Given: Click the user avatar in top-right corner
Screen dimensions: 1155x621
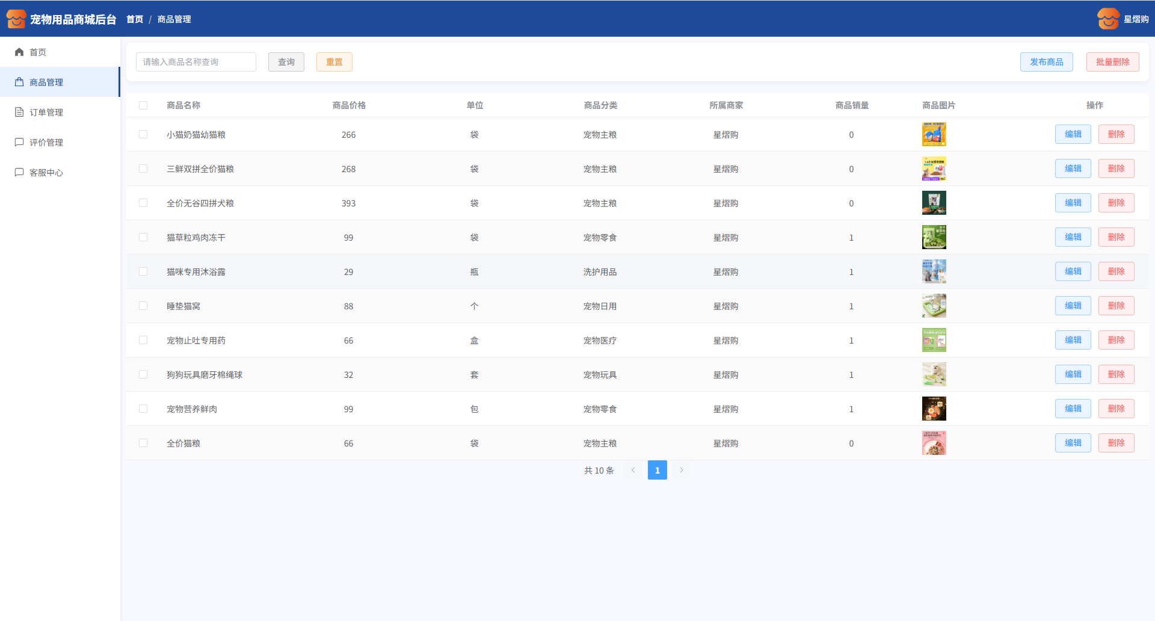Looking at the screenshot, I should [x=1107, y=19].
